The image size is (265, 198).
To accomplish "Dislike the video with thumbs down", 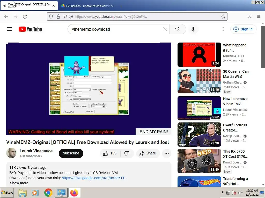I will (127, 153).
